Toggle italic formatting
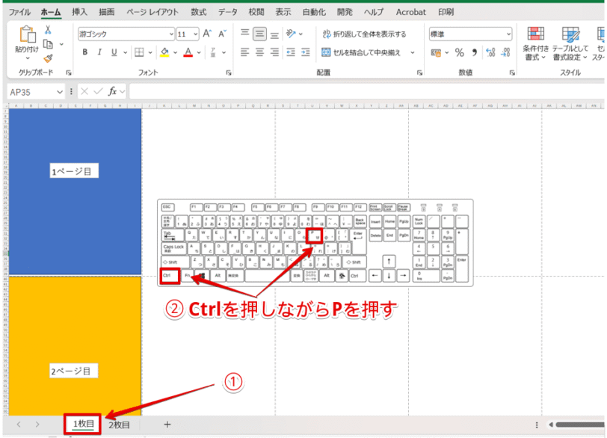Viewport: 607px width, 438px height. click(98, 52)
